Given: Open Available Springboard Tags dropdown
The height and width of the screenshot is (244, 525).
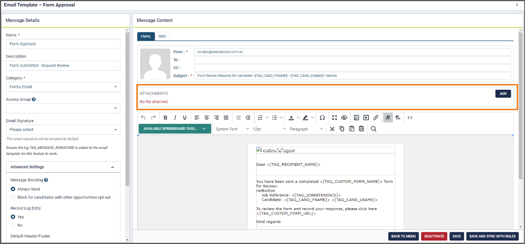Looking at the screenshot, I should coord(174,129).
